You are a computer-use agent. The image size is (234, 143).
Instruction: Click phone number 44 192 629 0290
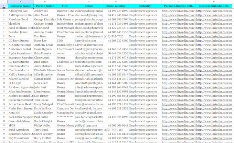point(116,11)
